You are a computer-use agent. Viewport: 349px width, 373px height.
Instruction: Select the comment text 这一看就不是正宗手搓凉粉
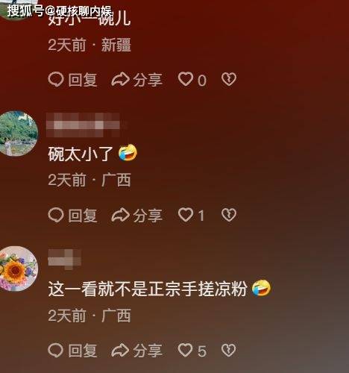point(148,289)
